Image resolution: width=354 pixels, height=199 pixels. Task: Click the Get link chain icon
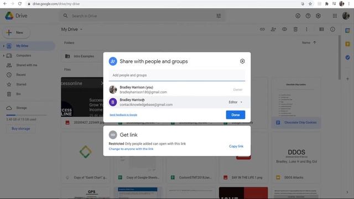point(113,135)
